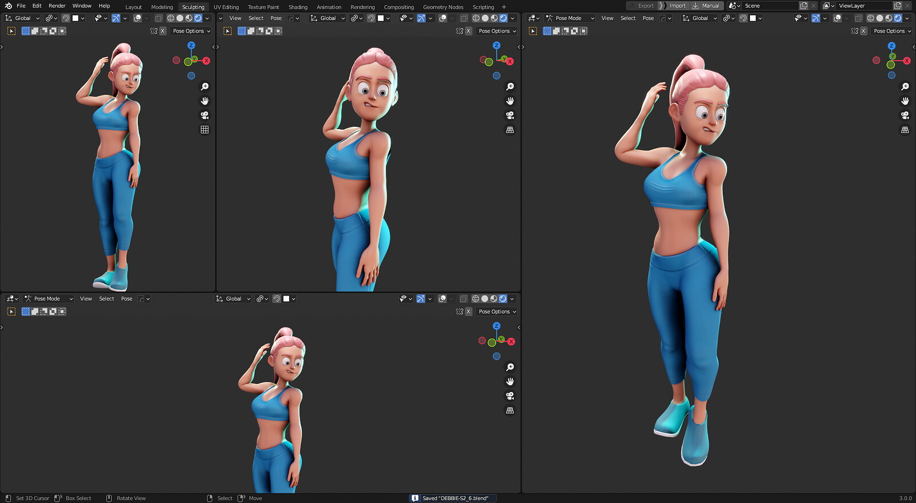916x503 pixels.
Task: Select wireframe shading in left viewport
Action: [171, 18]
